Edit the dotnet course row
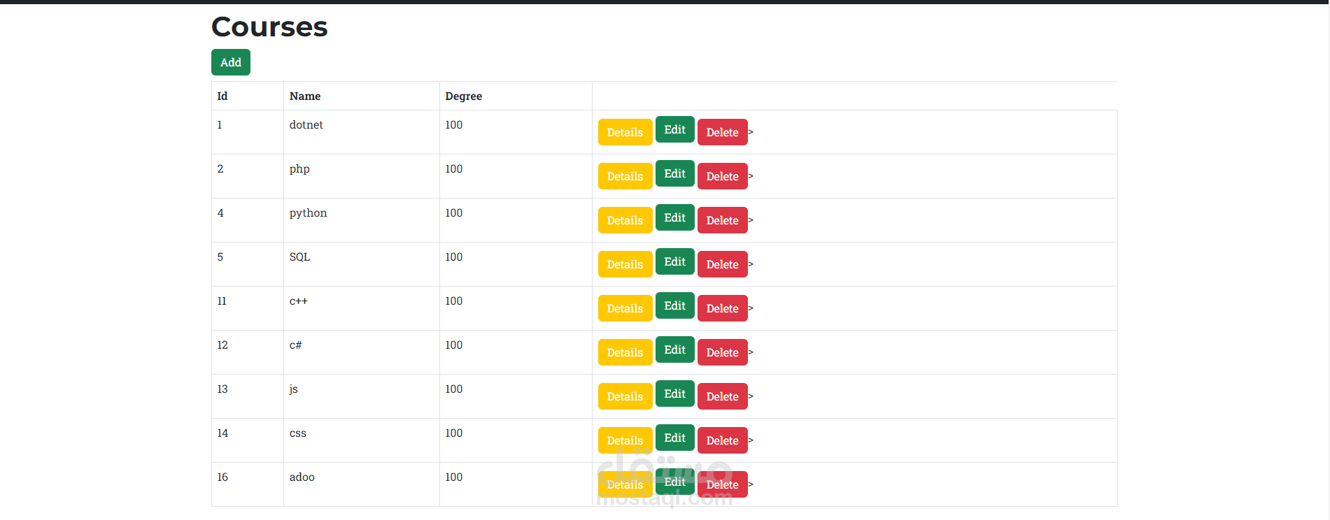Viewport: 1330px width, 520px height. click(675, 129)
